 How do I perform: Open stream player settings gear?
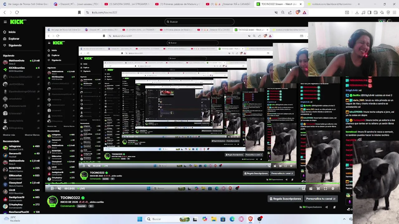click(333, 189)
